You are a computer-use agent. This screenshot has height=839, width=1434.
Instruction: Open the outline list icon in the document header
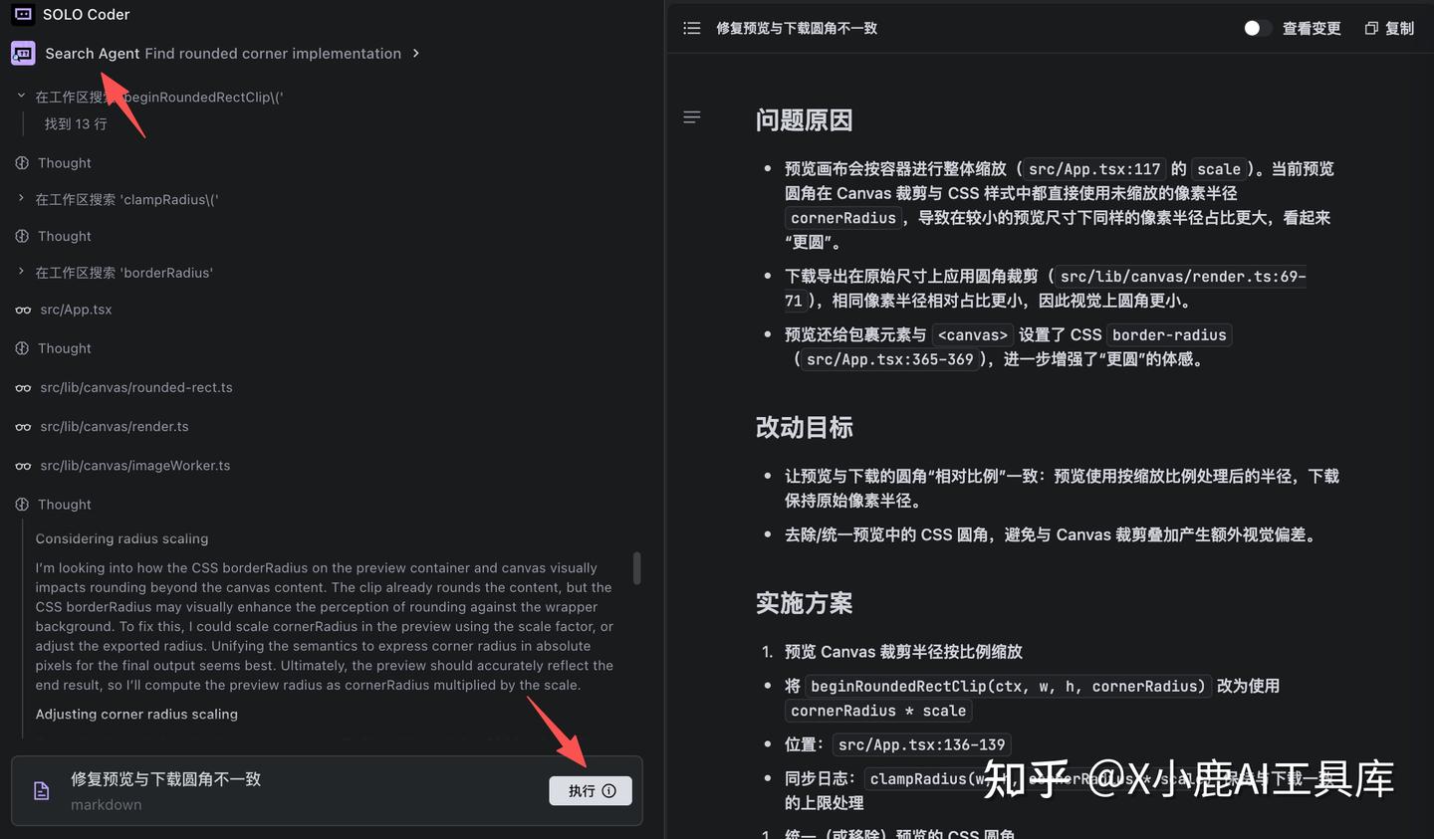[692, 28]
